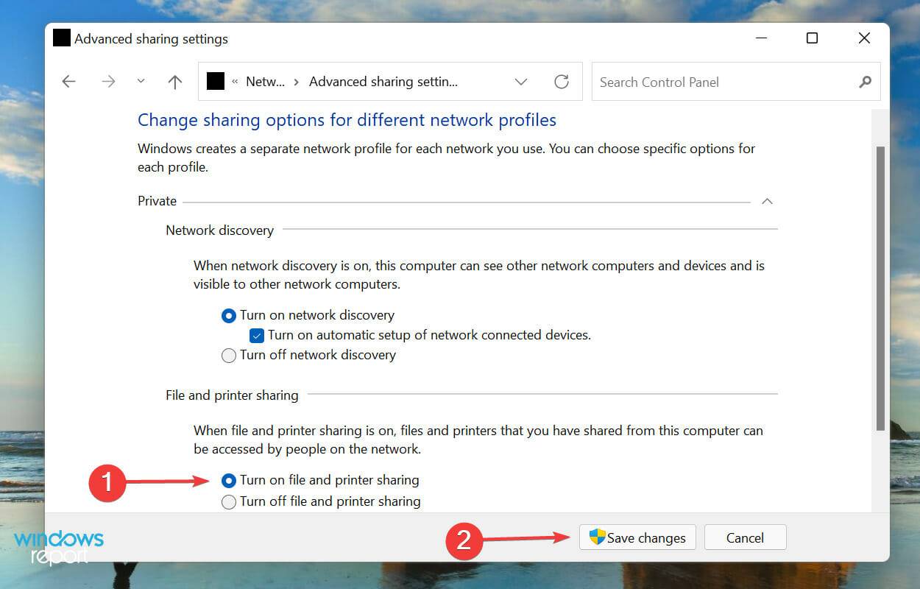Click the Advanced sharing settings window icon
920x589 pixels.
tap(62, 38)
